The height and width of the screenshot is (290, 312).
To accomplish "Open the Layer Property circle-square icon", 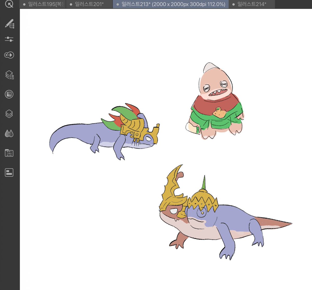I will point(9,94).
